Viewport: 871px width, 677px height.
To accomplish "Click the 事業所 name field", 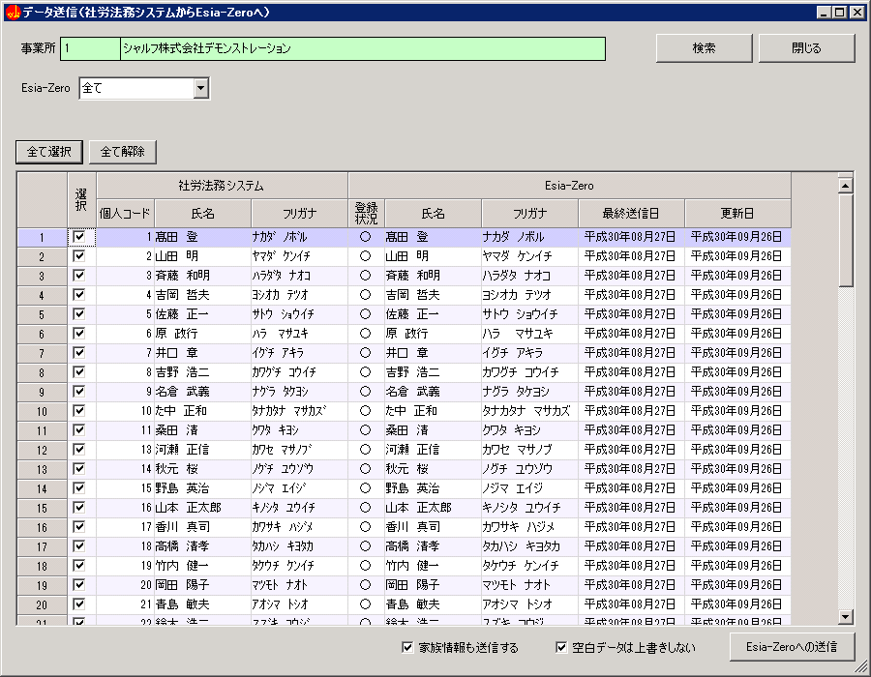I will coord(363,48).
